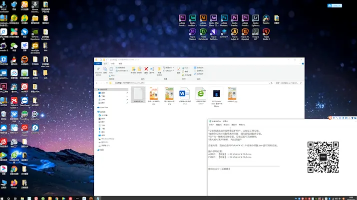Select OneDrive in Explorer navigation pane
Image resolution: width=357 pixels, height=200 pixels.
[x=104, y=107]
